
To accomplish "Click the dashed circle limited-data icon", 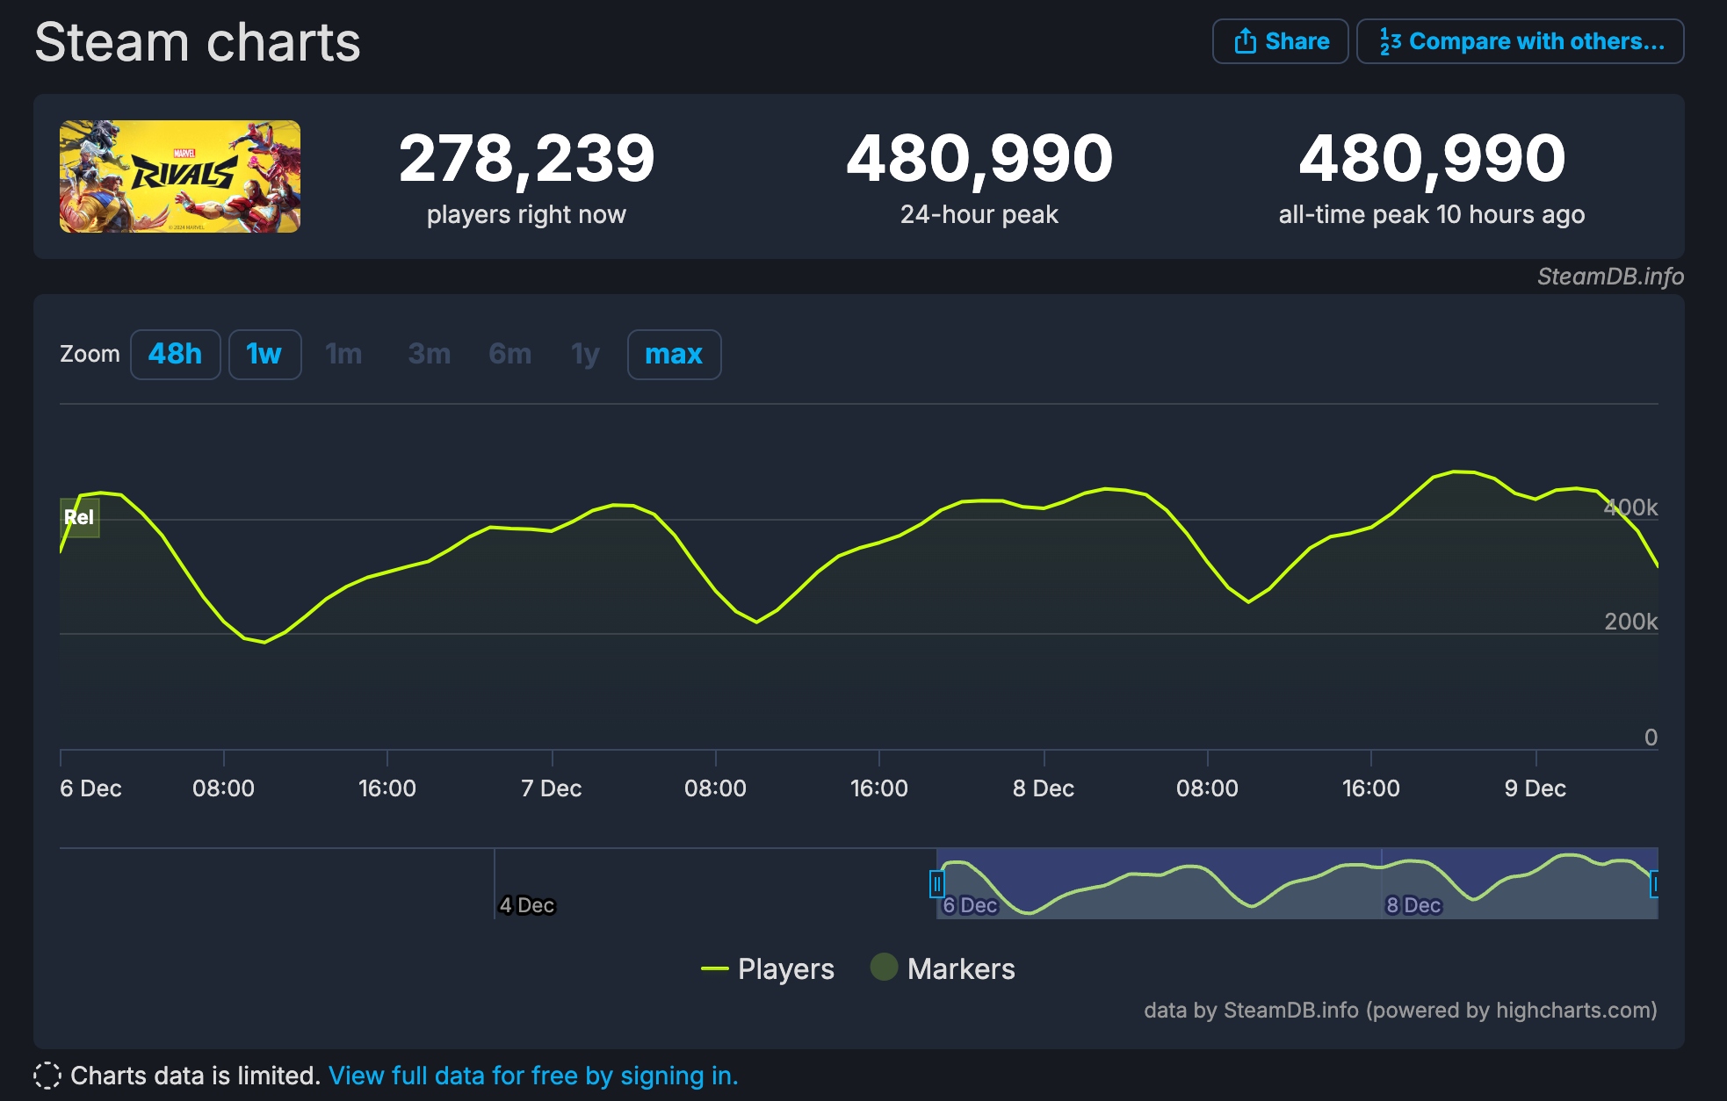I will click(x=47, y=1076).
